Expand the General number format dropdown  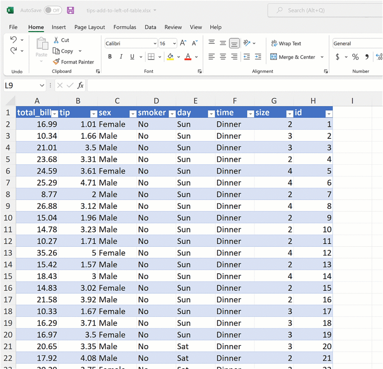pyautogui.click(x=357, y=44)
